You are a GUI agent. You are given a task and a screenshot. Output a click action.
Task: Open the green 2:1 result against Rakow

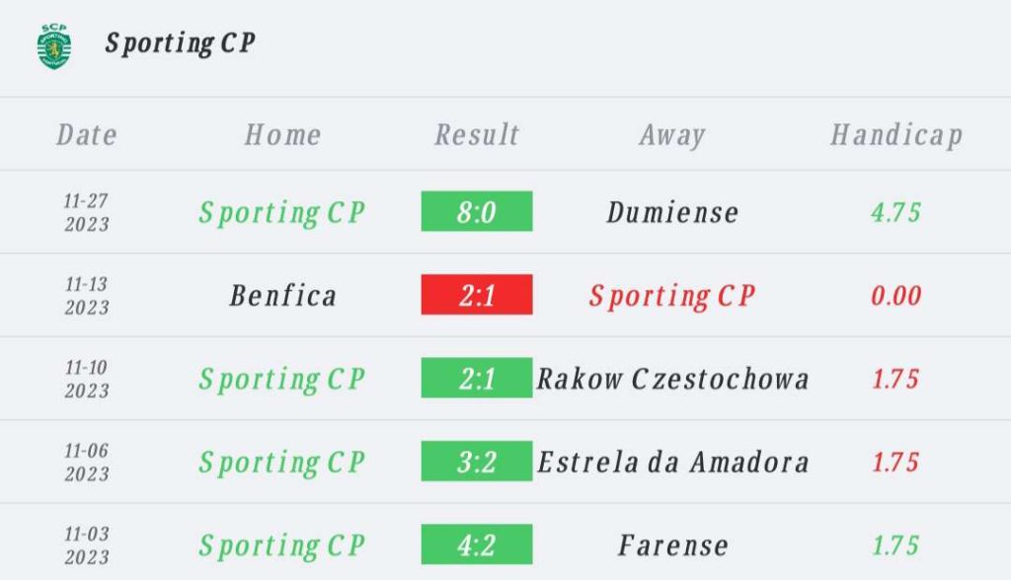(x=477, y=378)
